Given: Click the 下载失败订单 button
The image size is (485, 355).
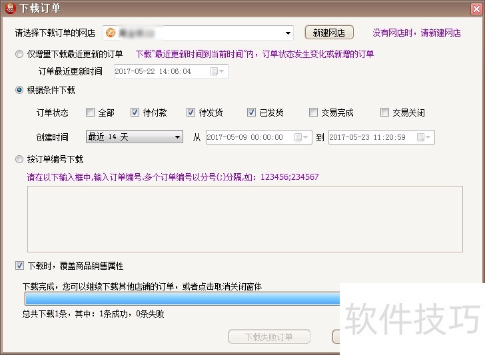Looking at the screenshot, I should [269, 337].
